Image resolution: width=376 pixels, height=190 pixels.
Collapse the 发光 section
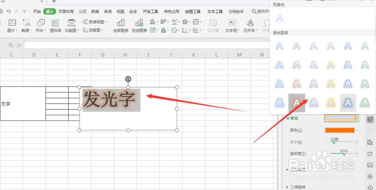point(288,118)
